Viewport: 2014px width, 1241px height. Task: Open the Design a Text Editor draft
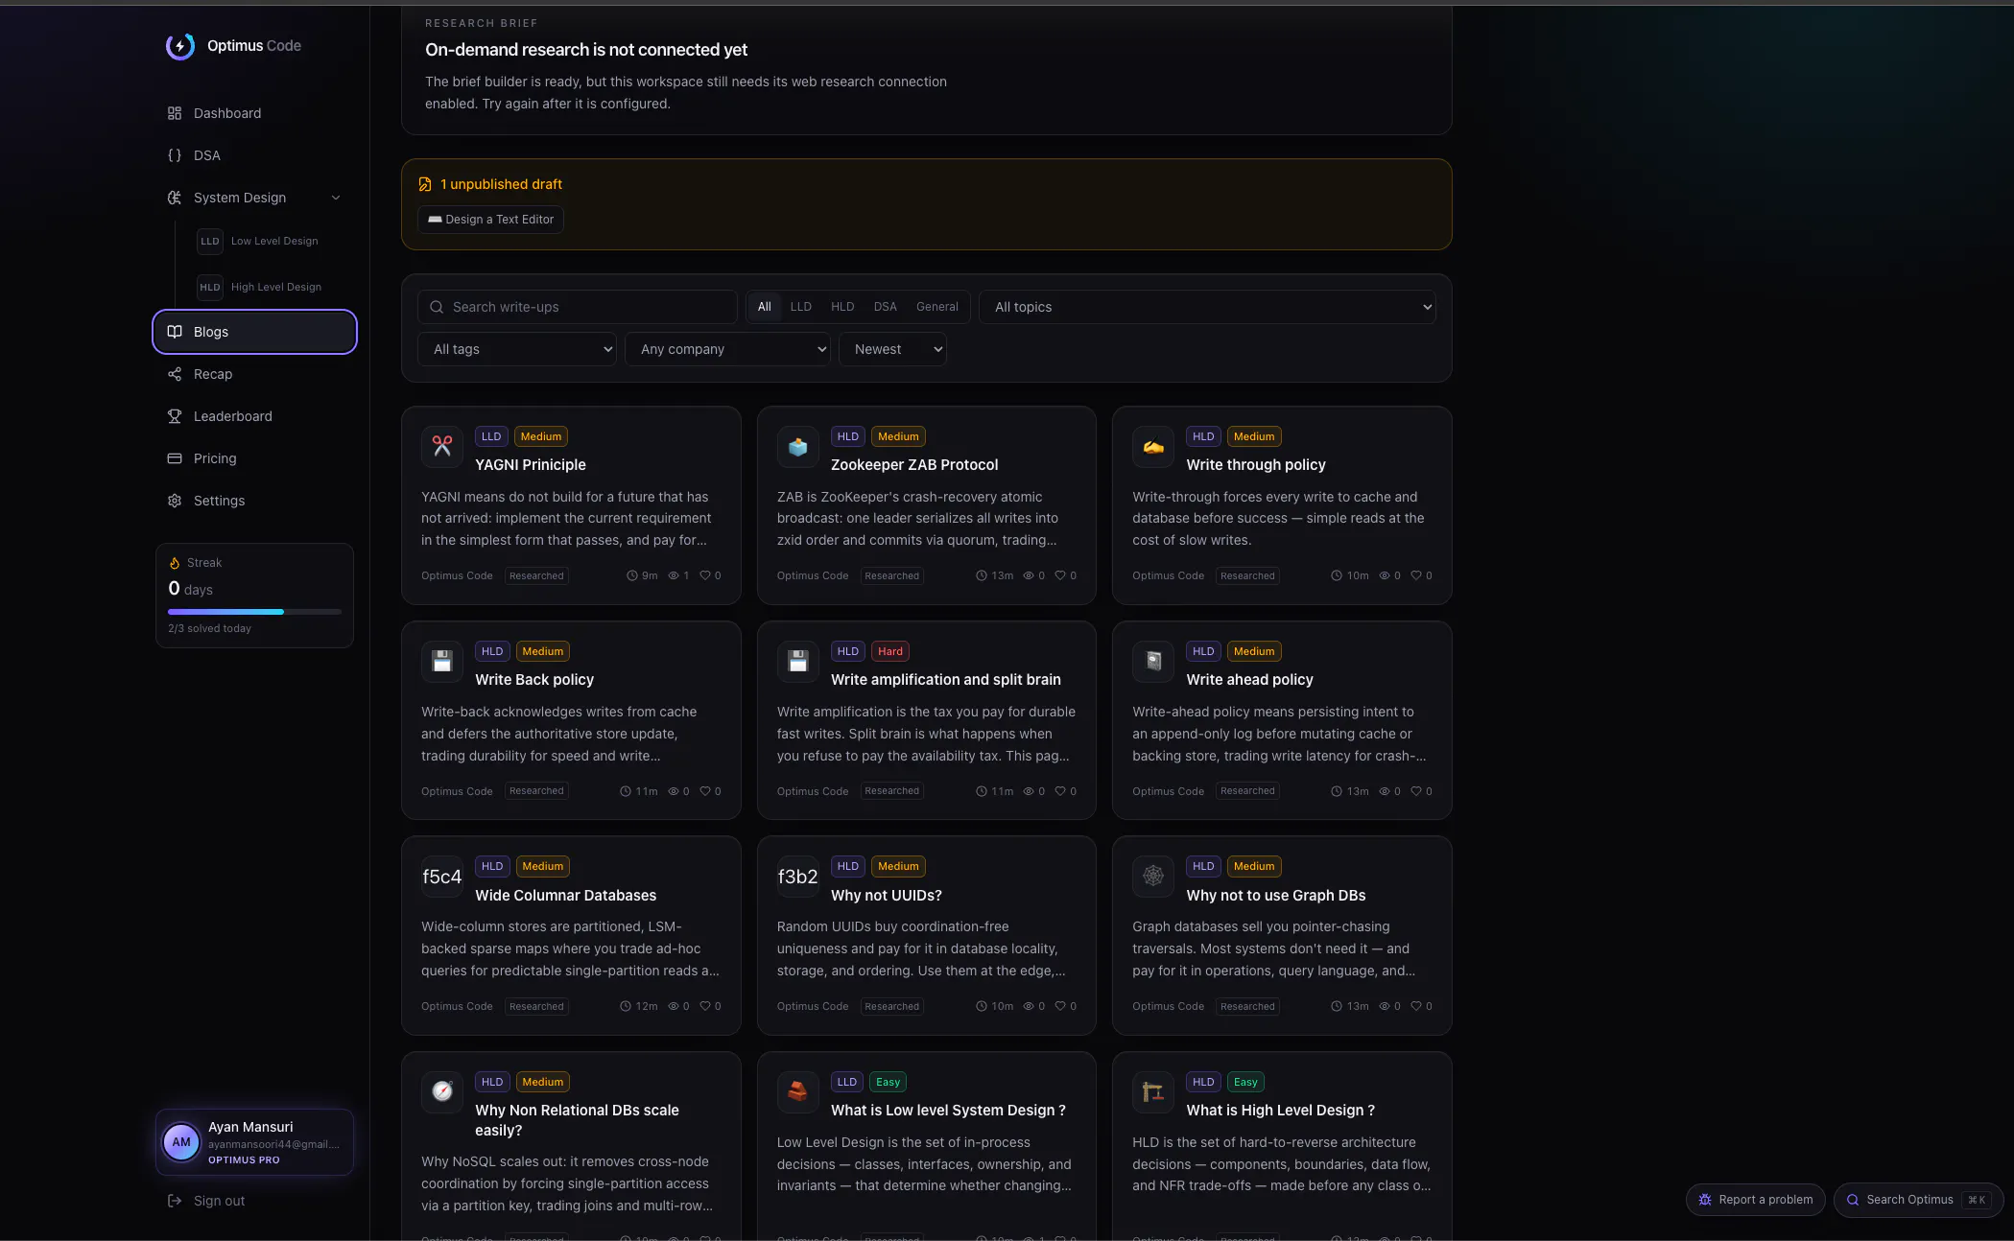(x=490, y=220)
